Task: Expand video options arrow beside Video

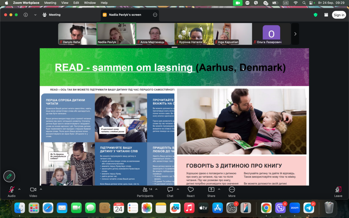Action: coord(41,189)
